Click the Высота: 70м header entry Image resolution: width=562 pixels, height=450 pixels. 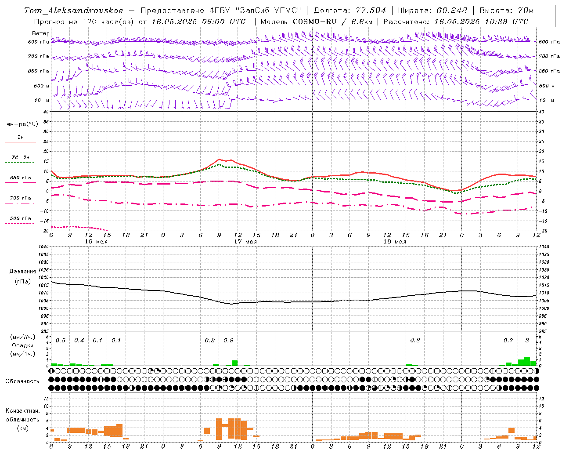(507, 11)
